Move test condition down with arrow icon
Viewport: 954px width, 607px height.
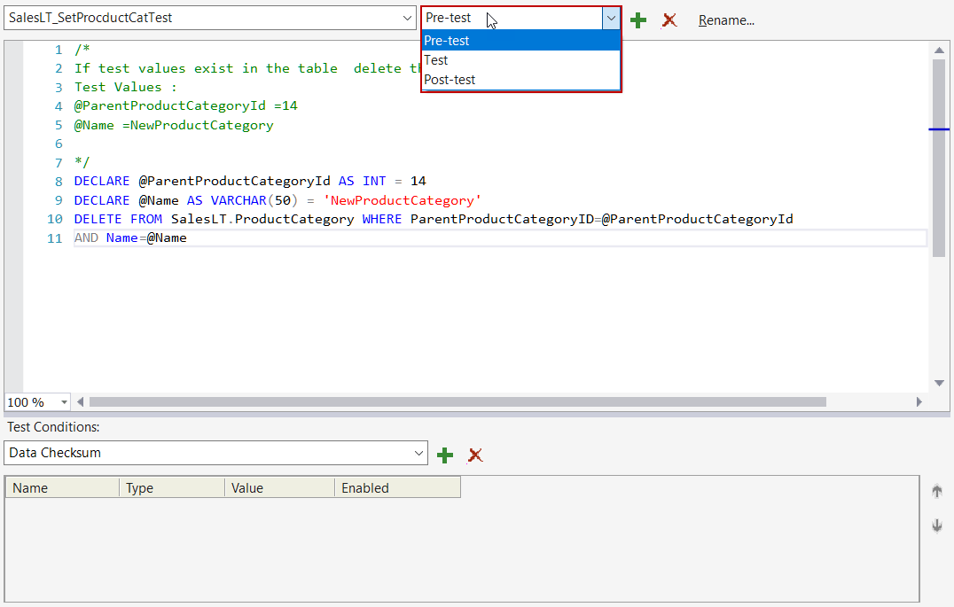point(936,525)
